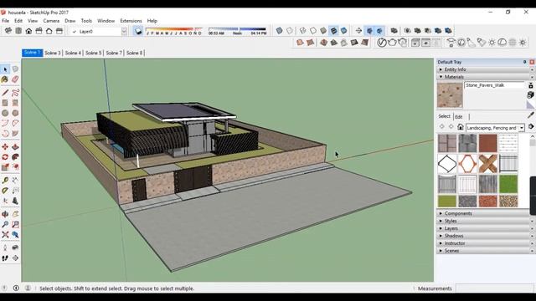
Task: Select the Pan hand tool
Action: (15, 214)
